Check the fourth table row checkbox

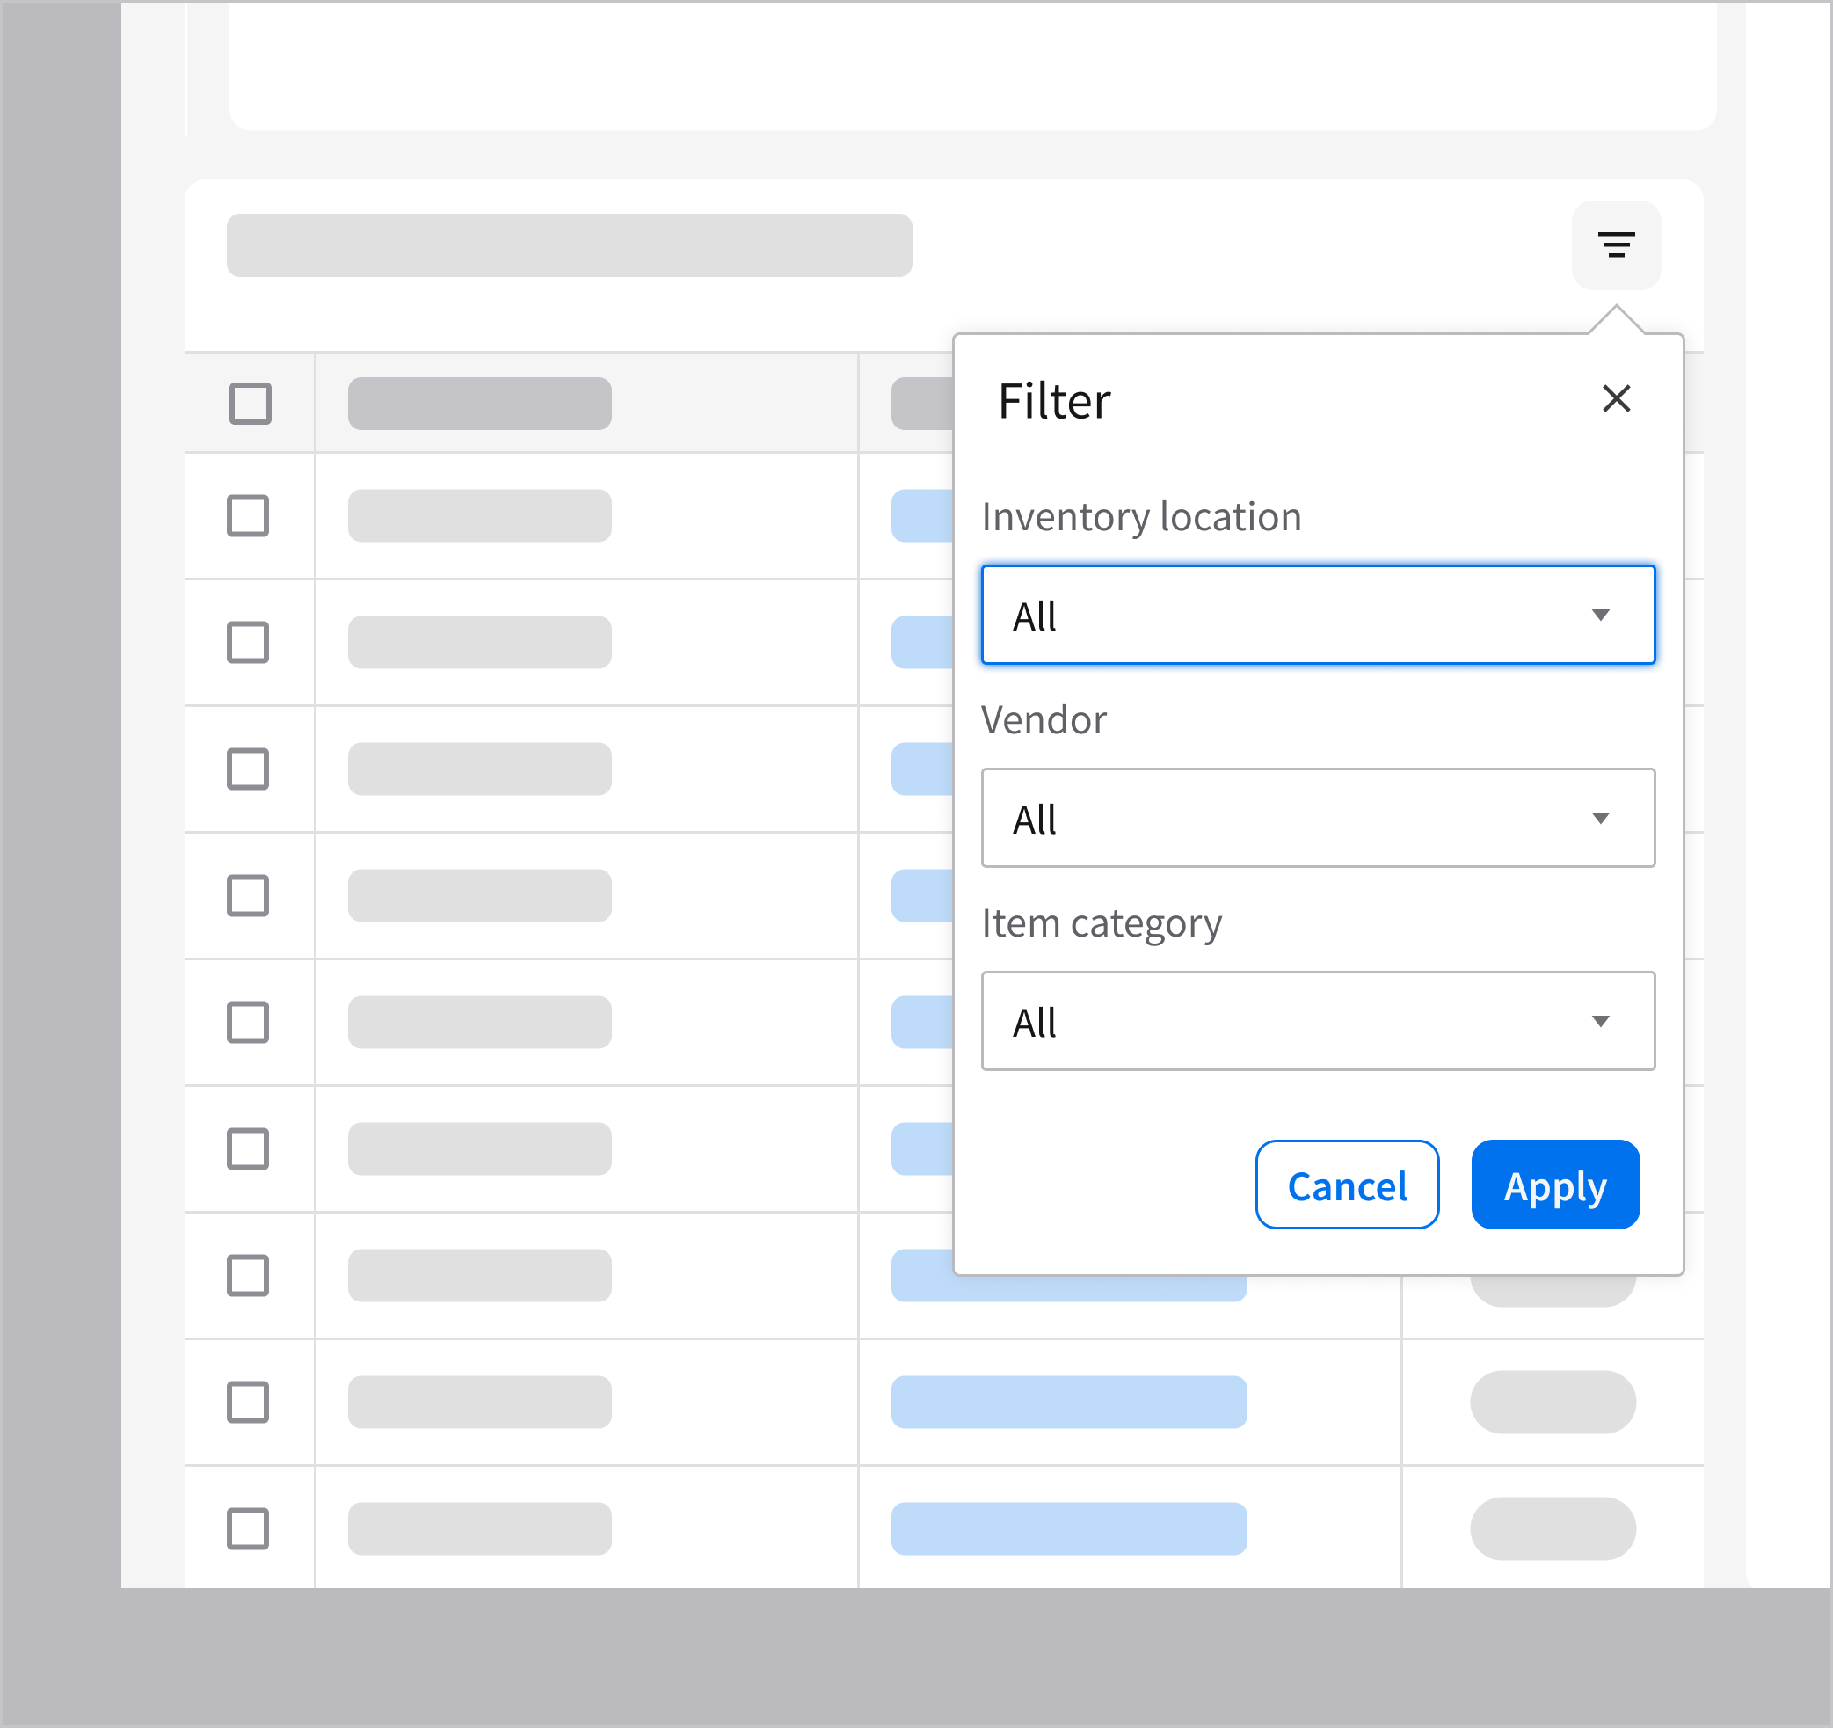tap(248, 895)
